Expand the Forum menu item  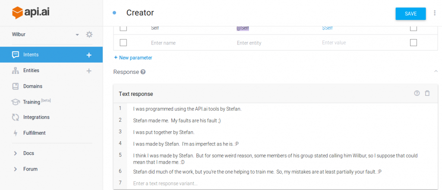pyautogui.click(x=16, y=169)
